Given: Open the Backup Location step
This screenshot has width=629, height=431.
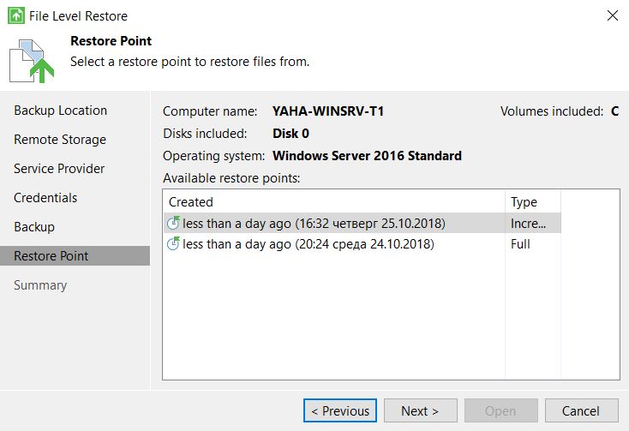Looking at the screenshot, I should point(61,111).
